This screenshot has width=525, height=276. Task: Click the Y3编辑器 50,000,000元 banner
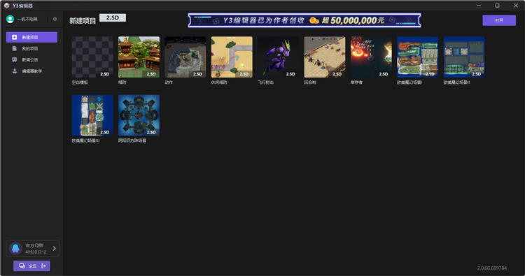pyautogui.click(x=304, y=20)
